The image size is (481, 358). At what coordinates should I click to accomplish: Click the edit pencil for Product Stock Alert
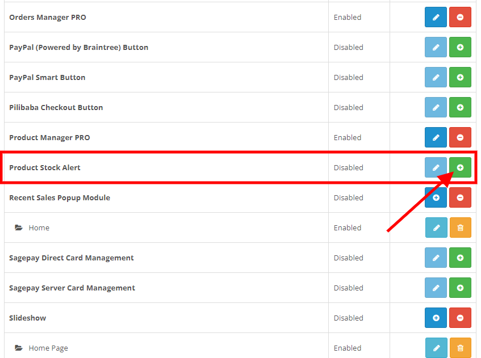click(436, 167)
